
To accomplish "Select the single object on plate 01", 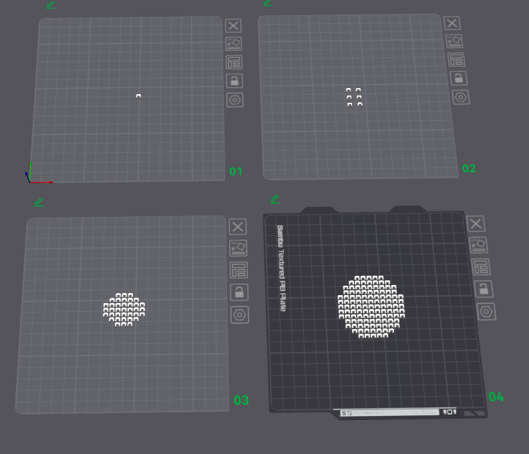I will pyautogui.click(x=138, y=96).
